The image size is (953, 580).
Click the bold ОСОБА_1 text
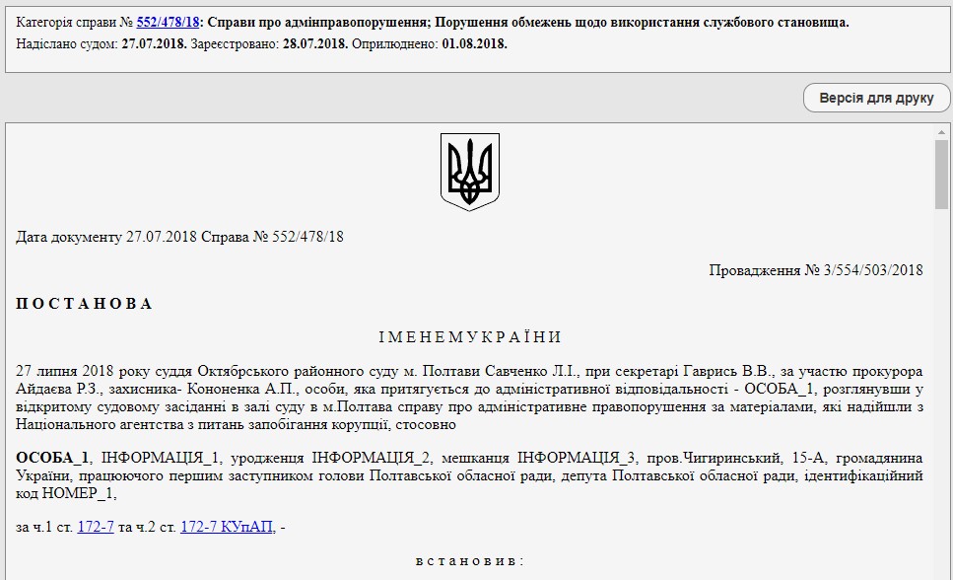click(53, 458)
